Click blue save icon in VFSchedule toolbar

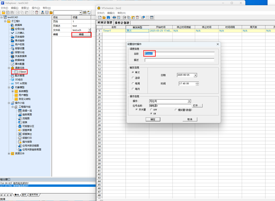[x=108, y=17]
